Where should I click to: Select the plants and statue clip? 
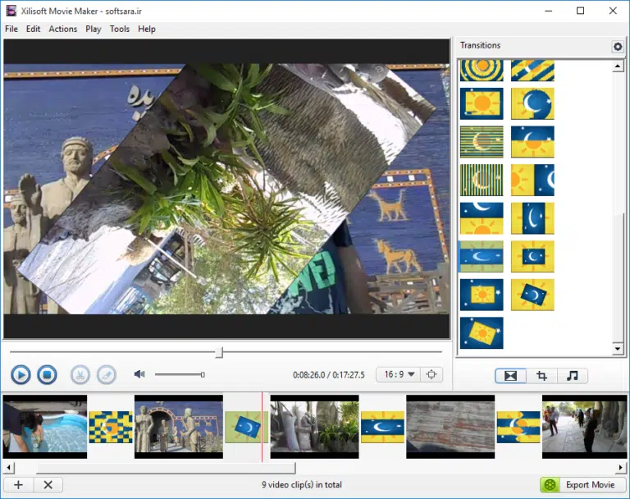pyautogui.click(x=315, y=427)
